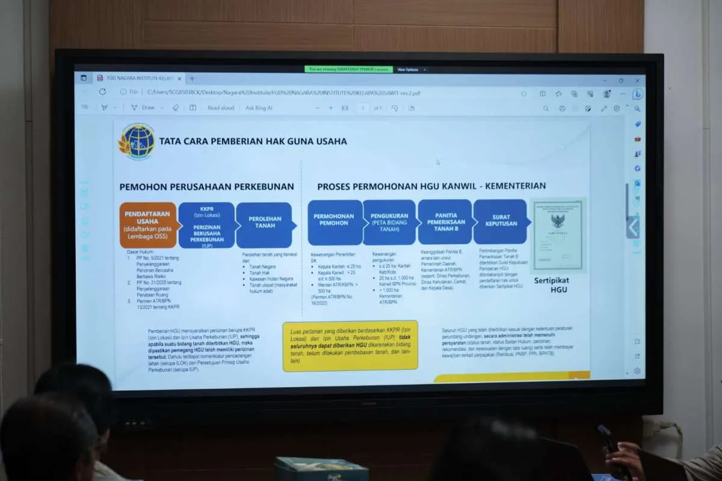722x481 pixels.
Task: Open the Bing Copilot sidebar
Action: coord(638,94)
